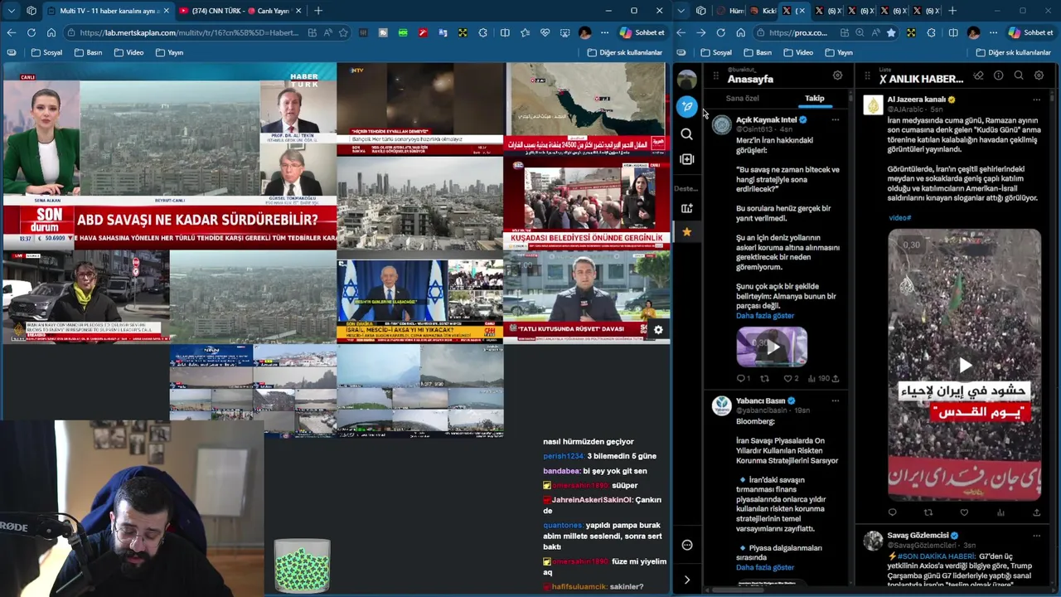Open Açık Kaynak Intel post more menu
This screenshot has width=1061, height=597.
click(x=835, y=119)
